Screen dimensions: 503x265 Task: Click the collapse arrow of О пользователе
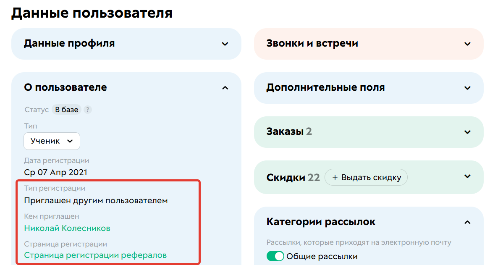[225, 88]
